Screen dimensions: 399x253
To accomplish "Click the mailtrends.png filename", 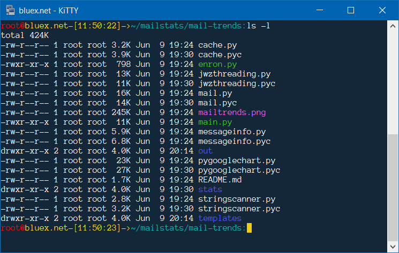I will pos(232,112).
